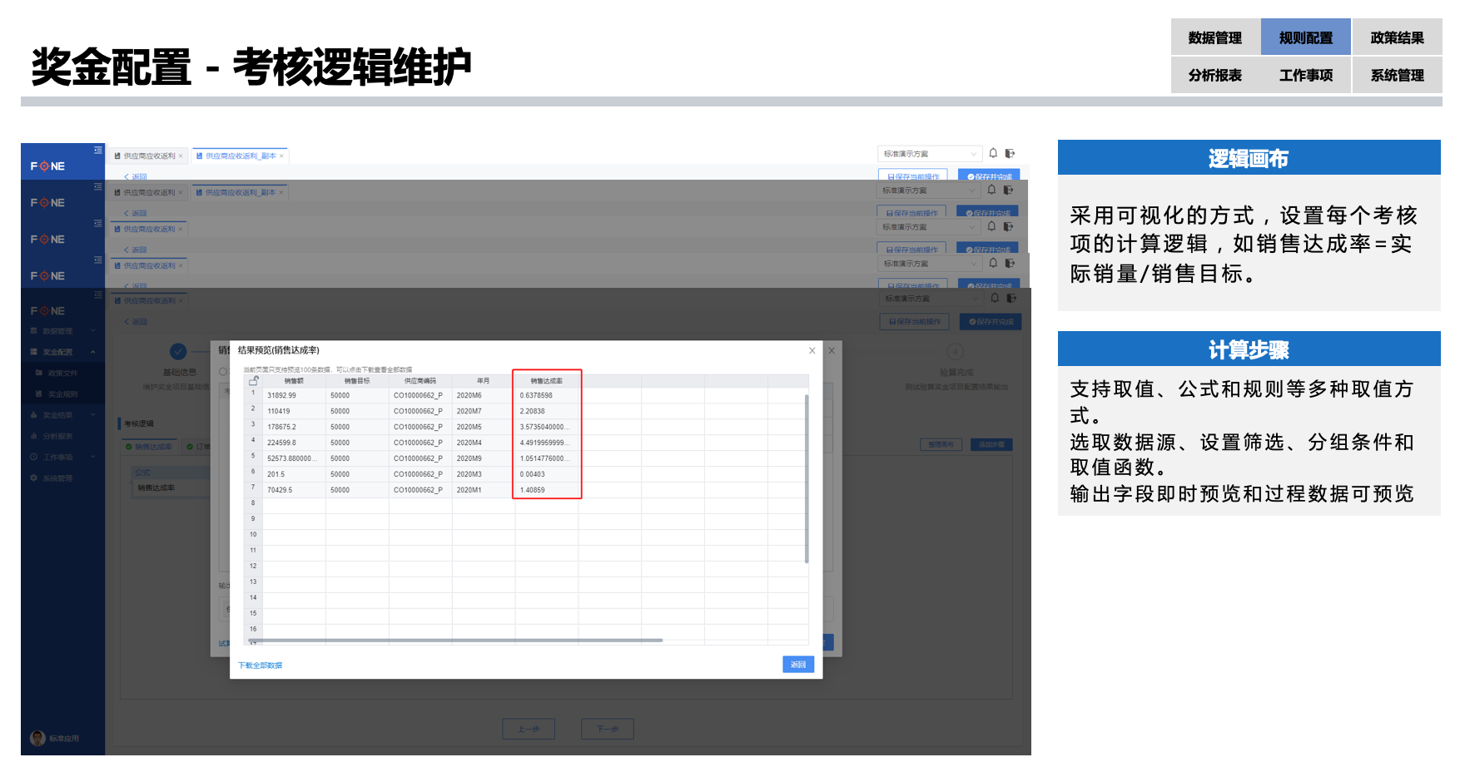Select the 销售达成率 tab under 考核逻辑

[x=149, y=447]
